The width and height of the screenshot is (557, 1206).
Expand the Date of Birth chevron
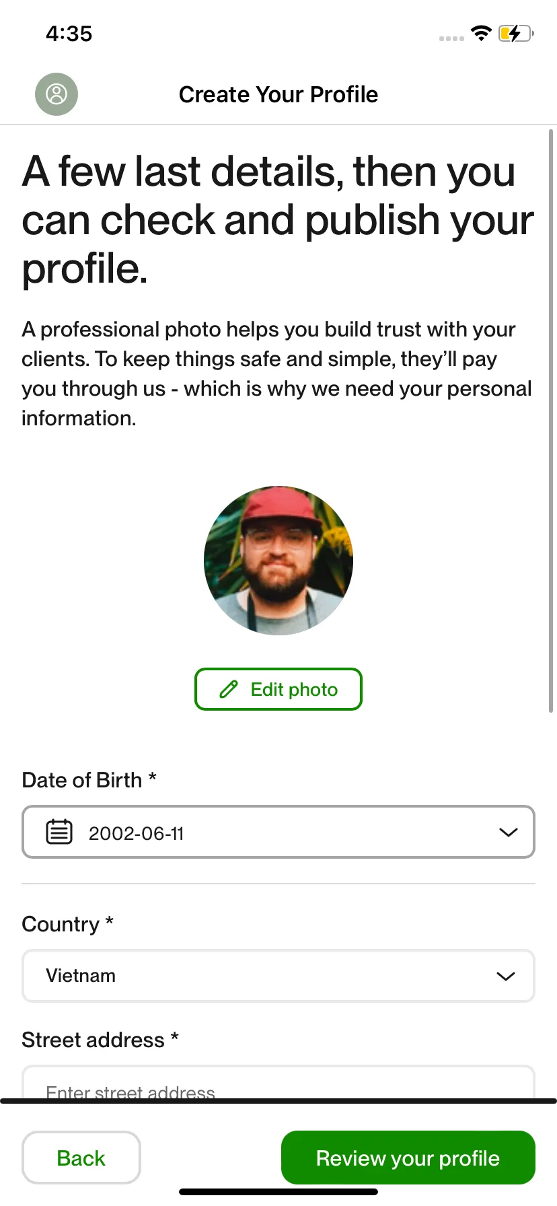509,832
